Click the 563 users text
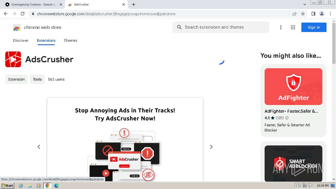This screenshot has width=336, height=189. pyautogui.click(x=56, y=79)
